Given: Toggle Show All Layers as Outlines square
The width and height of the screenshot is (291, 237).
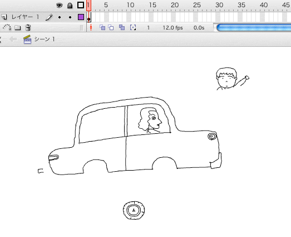Looking at the screenshot, I should (x=81, y=5).
